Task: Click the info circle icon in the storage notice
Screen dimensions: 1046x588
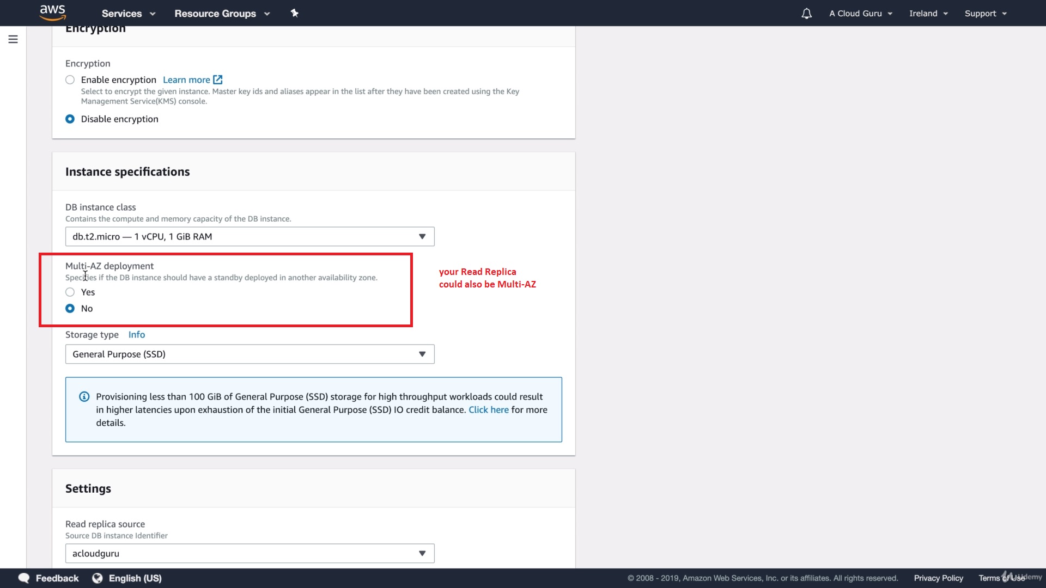Action: pos(84,396)
